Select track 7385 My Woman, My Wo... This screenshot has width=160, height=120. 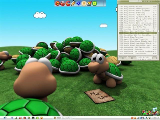coord(138,17)
